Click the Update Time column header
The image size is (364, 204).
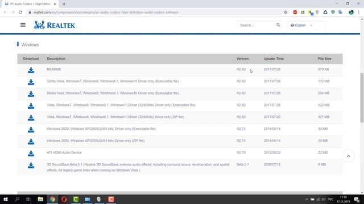click(x=274, y=59)
